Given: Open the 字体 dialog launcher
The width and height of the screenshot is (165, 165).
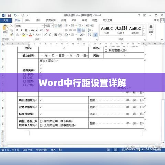Looking at the screenshot, I should point(62,40).
